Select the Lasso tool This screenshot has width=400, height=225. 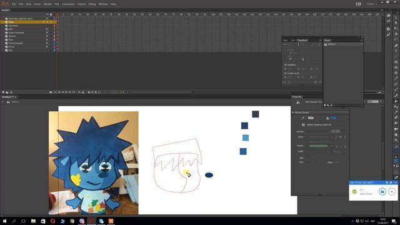point(396,39)
